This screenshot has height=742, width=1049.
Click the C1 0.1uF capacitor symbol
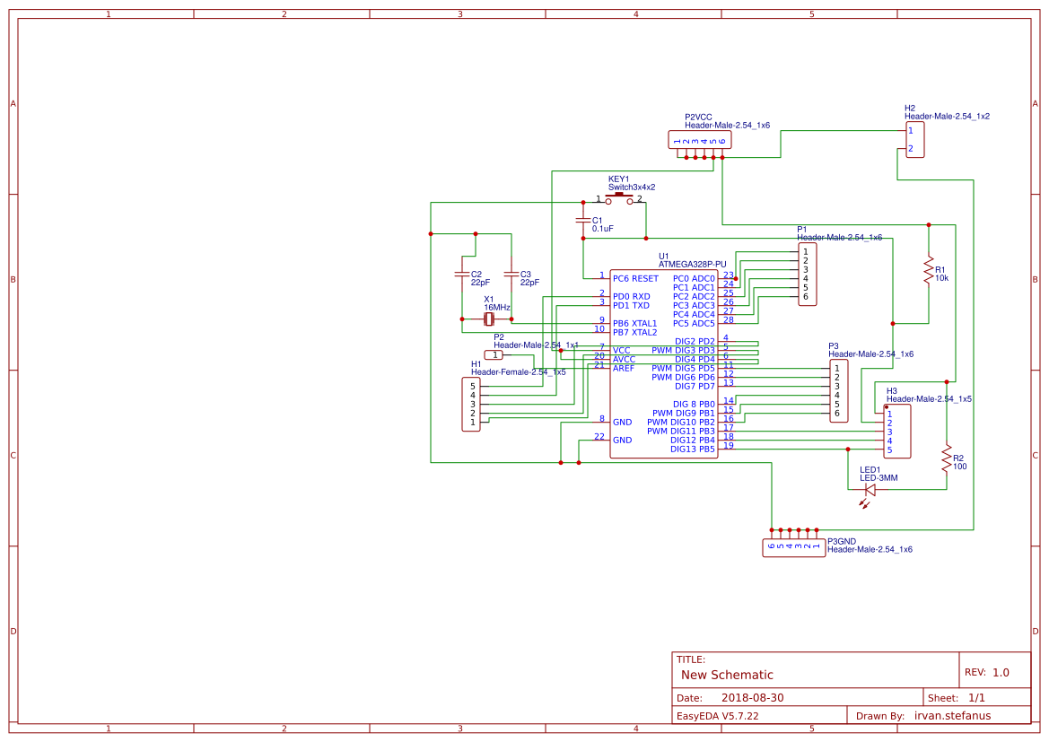click(583, 221)
